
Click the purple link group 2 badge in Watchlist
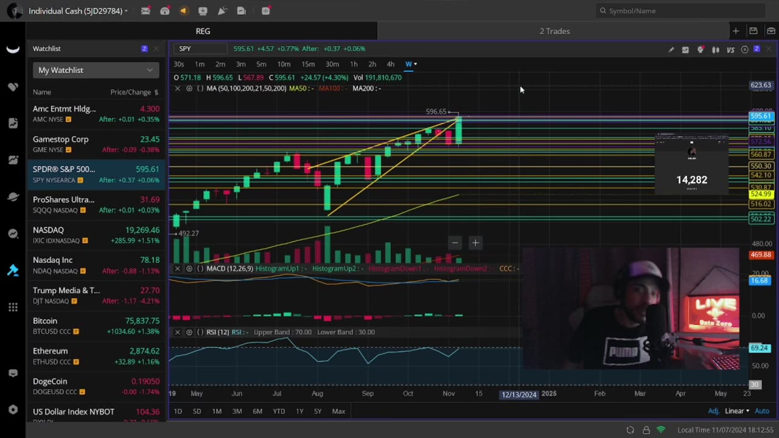[x=144, y=49]
